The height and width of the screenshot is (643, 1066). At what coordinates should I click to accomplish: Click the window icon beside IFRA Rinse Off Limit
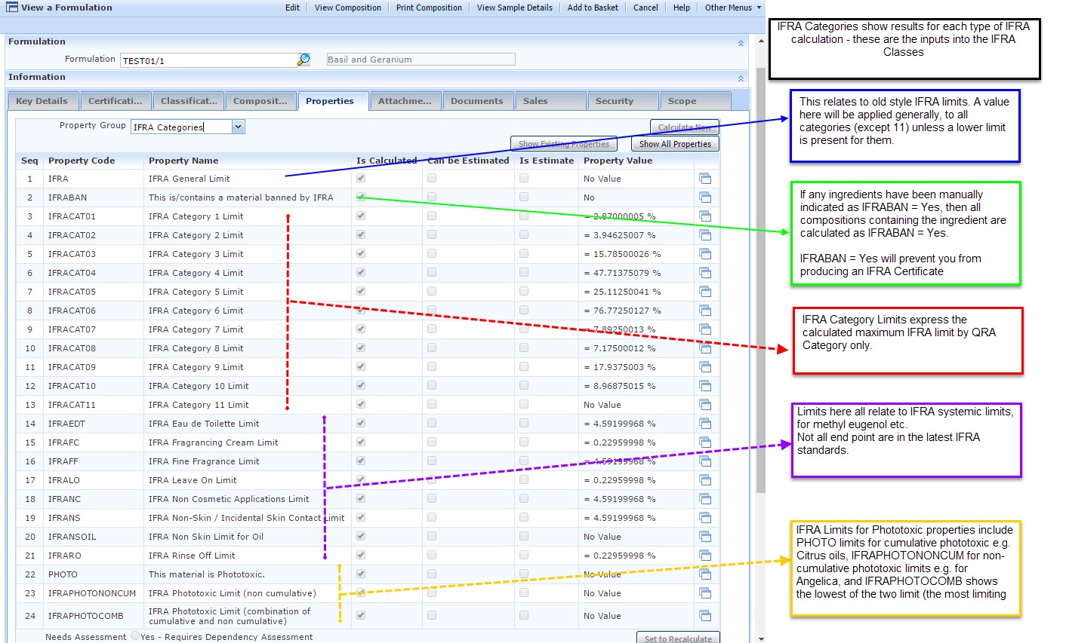[706, 556]
